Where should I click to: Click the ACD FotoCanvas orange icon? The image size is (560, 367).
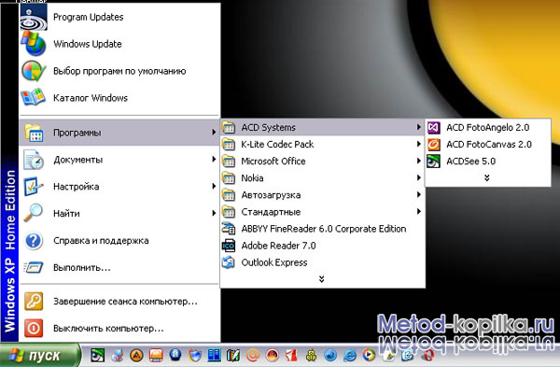434,145
